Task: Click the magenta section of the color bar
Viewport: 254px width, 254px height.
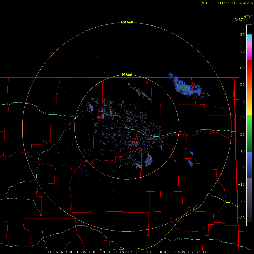Action: [x=249, y=52]
